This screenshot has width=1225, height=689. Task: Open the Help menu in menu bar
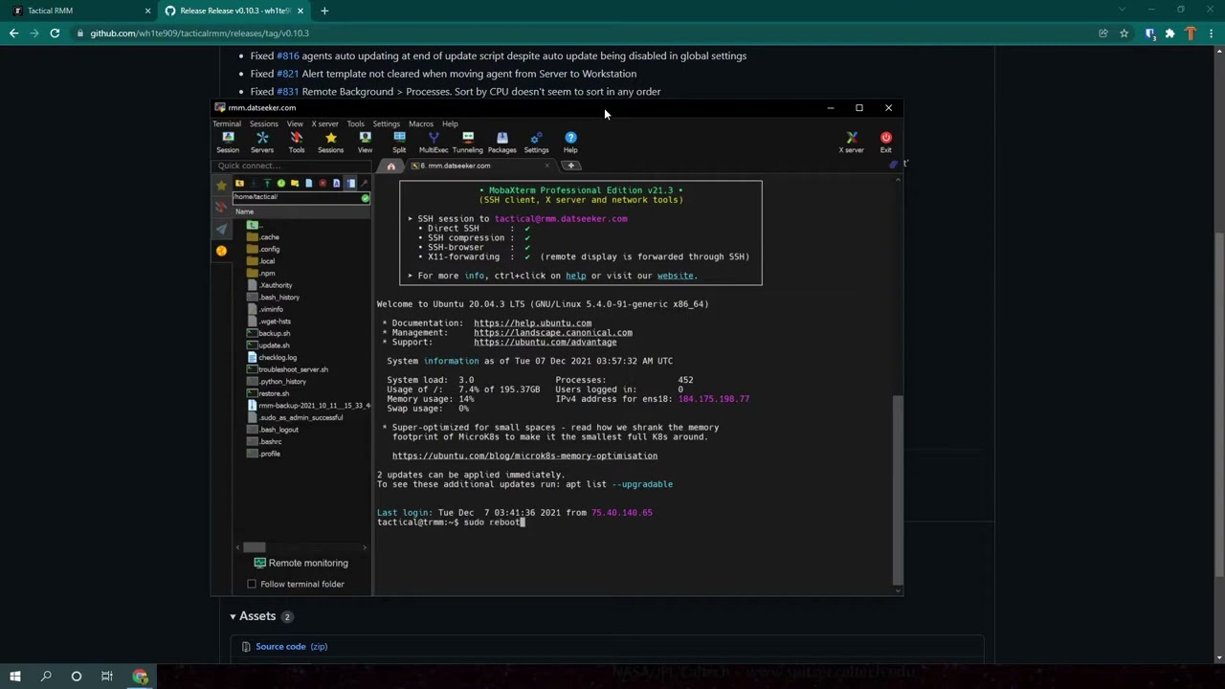[450, 123]
